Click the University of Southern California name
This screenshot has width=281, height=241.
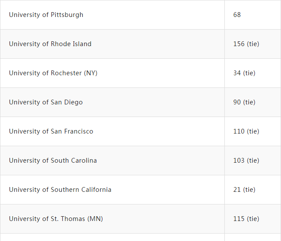tap(60, 190)
